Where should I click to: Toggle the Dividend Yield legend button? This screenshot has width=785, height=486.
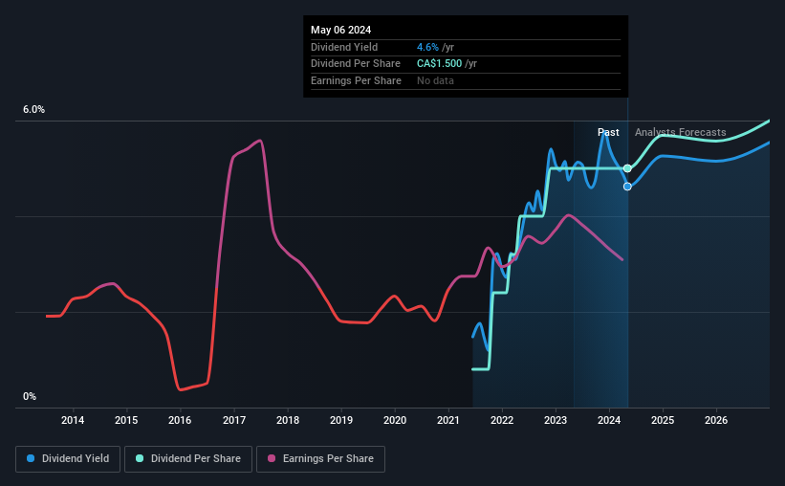coord(68,459)
